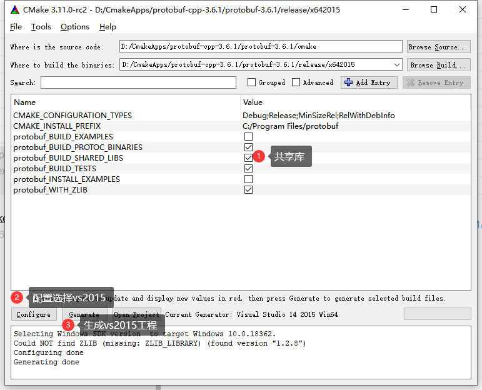Click the Search input field
Screen dimensions: 482x390
tap(138, 82)
